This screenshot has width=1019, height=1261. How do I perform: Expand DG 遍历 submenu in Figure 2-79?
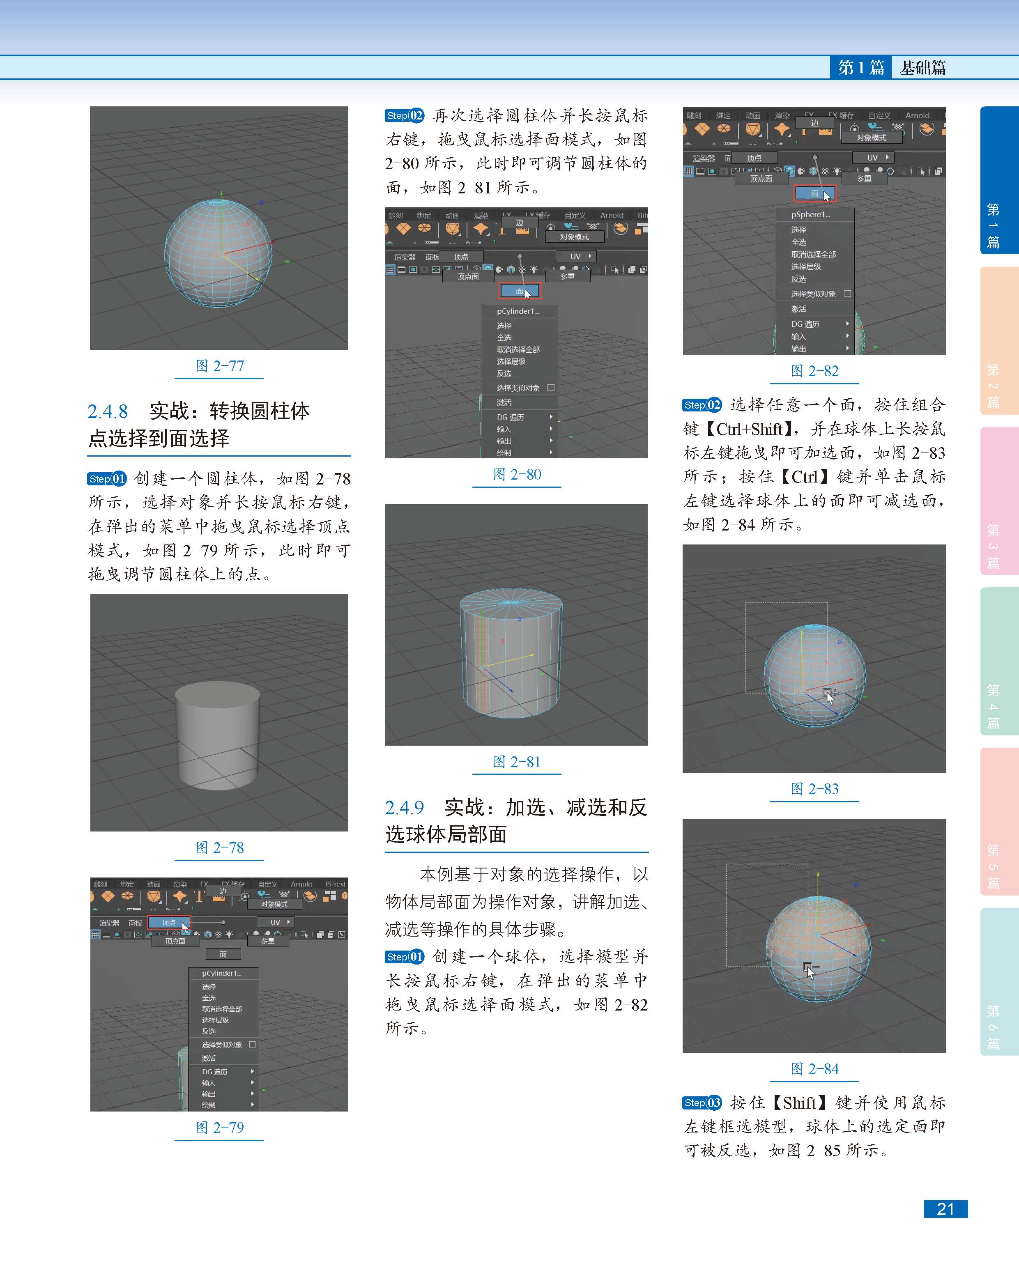[x=224, y=1071]
